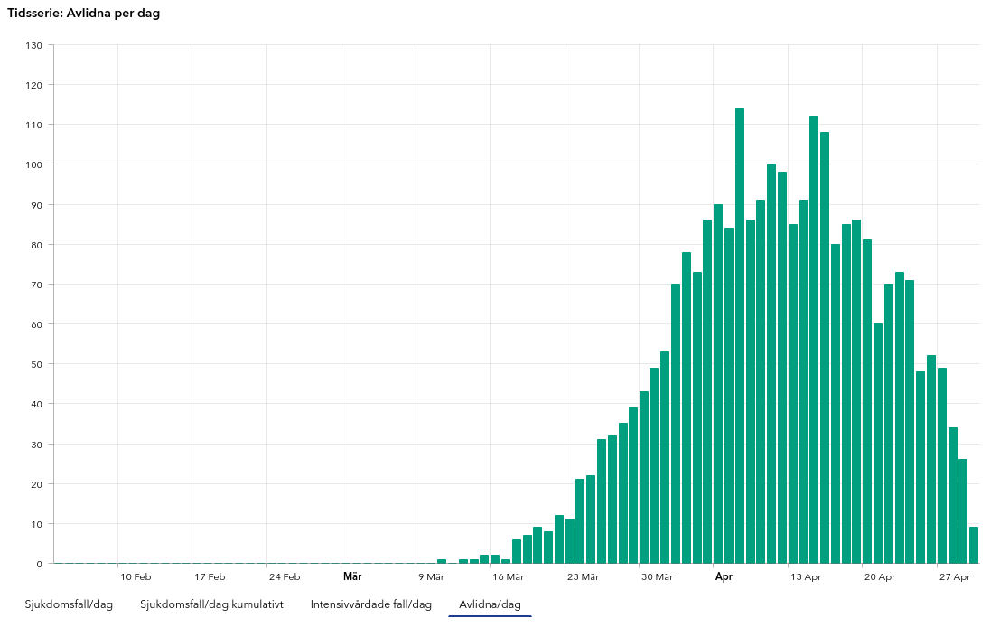Screen dimensions: 1000x627
Task: Click the '130' y-axis value
Action: coord(34,45)
